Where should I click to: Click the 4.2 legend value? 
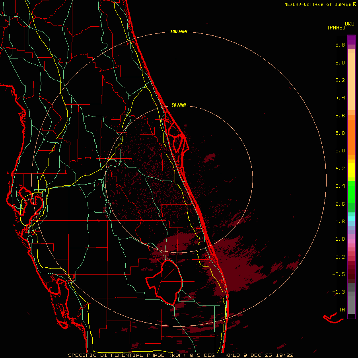(340, 169)
